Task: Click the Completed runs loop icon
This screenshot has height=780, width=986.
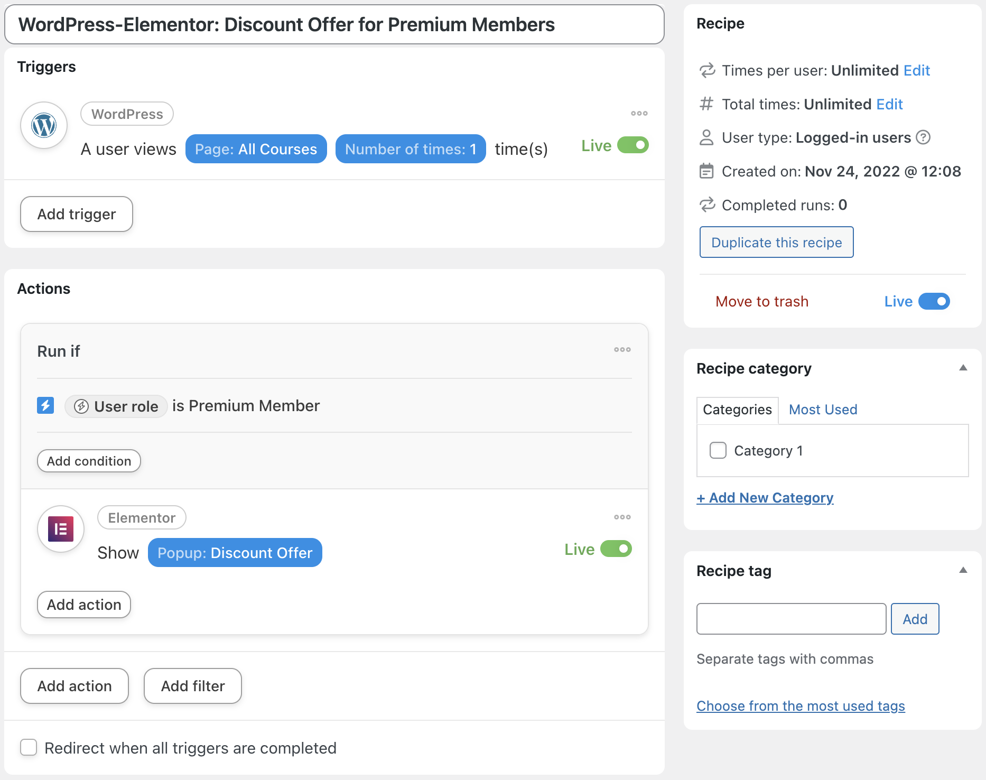Action: pyautogui.click(x=707, y=205)
